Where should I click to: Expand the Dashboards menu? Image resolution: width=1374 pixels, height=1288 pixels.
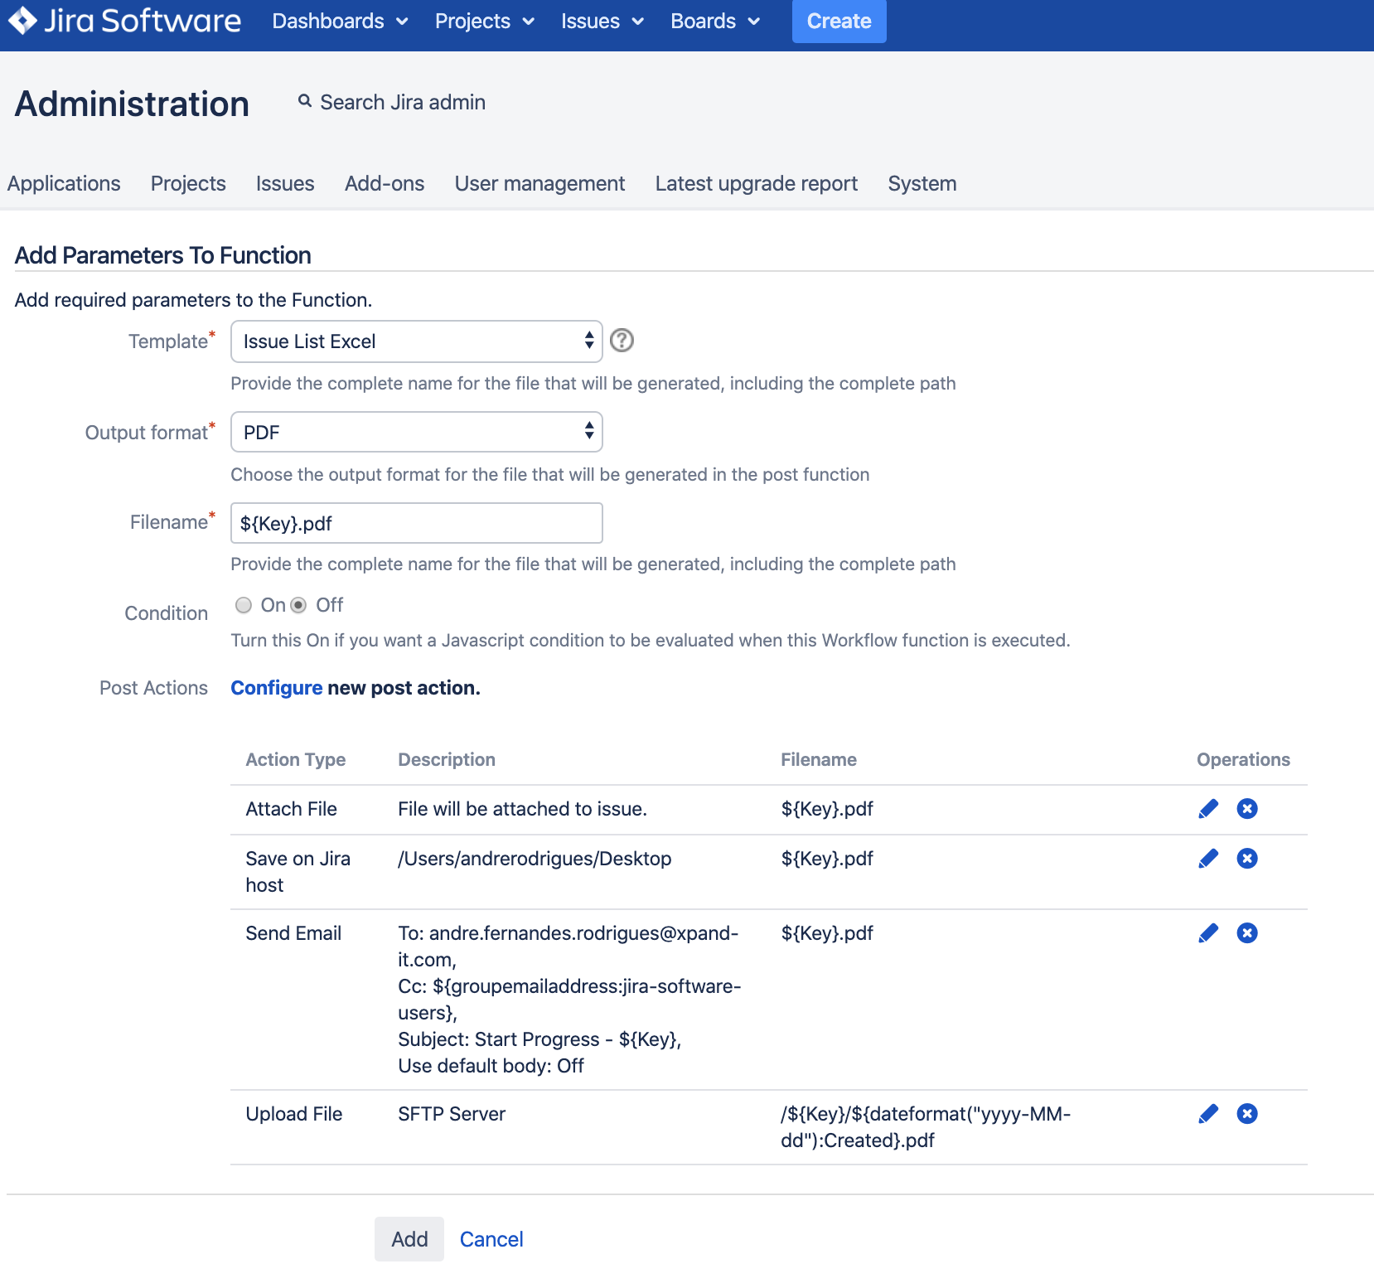click(x=340, y=22)
